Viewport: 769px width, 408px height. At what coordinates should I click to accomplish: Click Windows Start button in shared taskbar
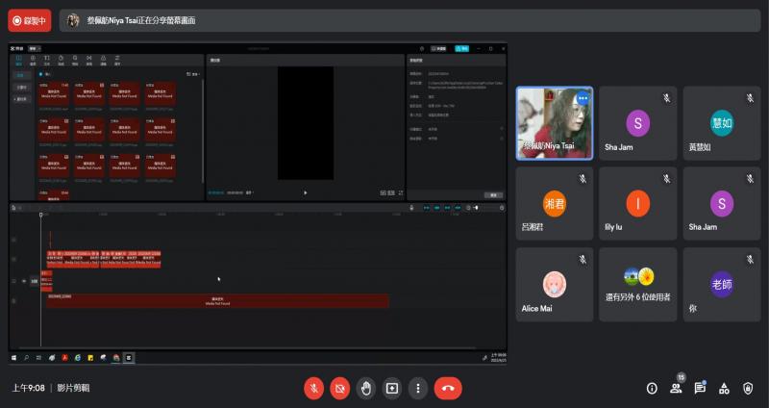click(14, 357)
